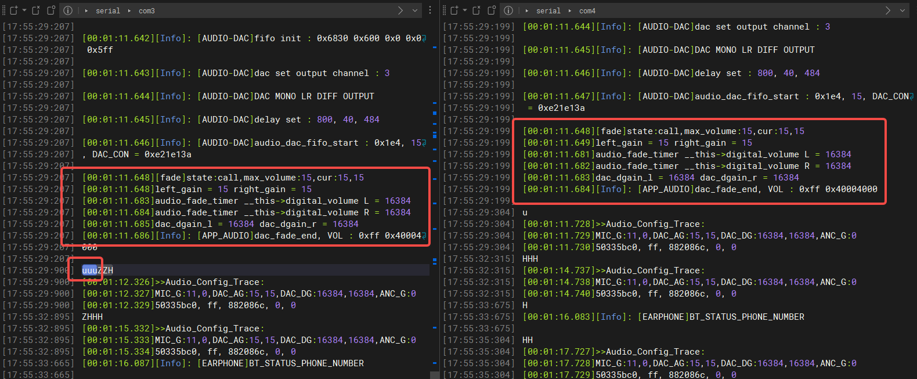Expand the arrow before serial in com4 pane
The image size is (917, 379).
[x=527, y=10]
